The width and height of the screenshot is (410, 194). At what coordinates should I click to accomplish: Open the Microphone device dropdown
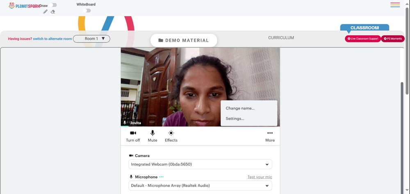(200, 186)
